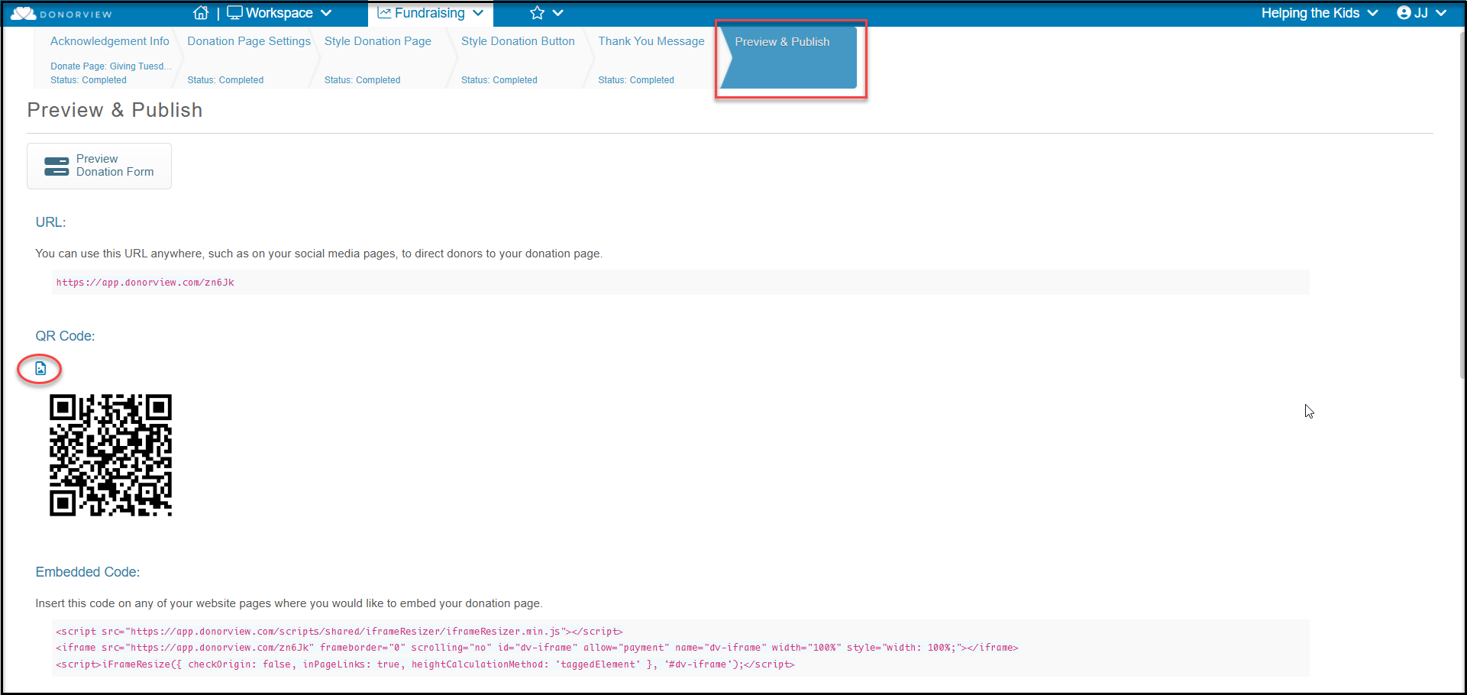1467x695 pixels.
Task: Click the Embedded Code: section label
Action: (88, 572)
